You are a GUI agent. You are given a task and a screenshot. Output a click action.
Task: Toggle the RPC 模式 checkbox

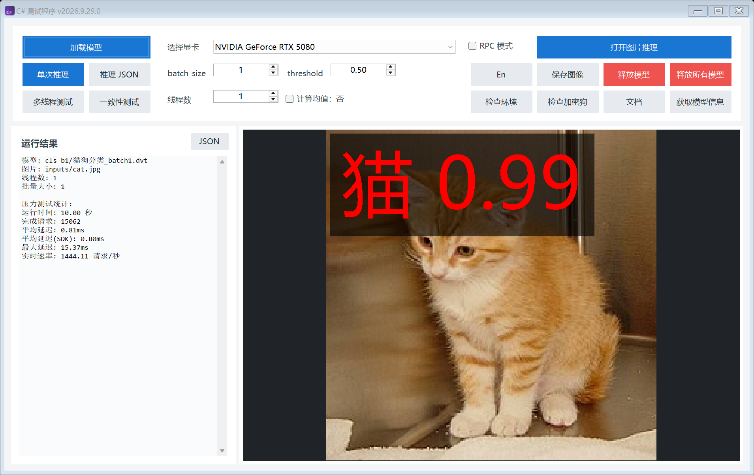pyautogui.click(x=472, y=46)
